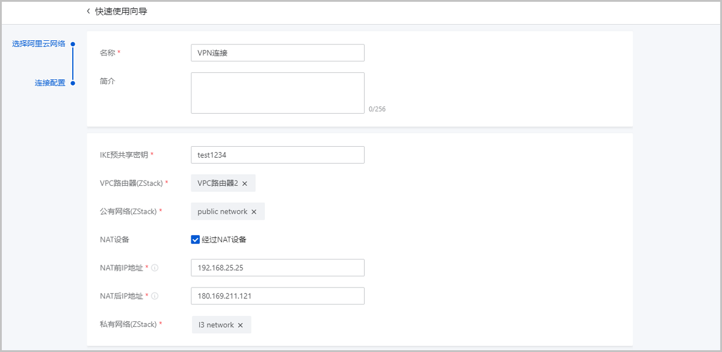Click the 快速使用向导 page title
The width and height of the screenshot is (722, 352).
point(121,11)
